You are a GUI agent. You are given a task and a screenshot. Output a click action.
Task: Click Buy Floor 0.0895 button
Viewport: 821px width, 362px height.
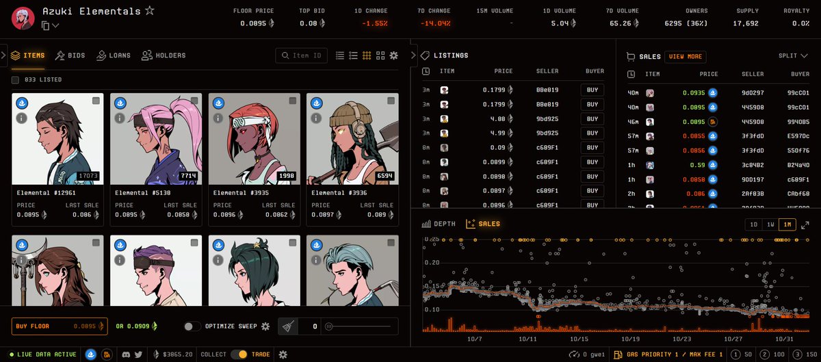[x=60, y=326]
